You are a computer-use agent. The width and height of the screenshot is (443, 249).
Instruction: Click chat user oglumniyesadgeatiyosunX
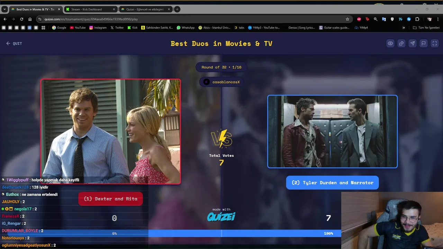(26, 245)
